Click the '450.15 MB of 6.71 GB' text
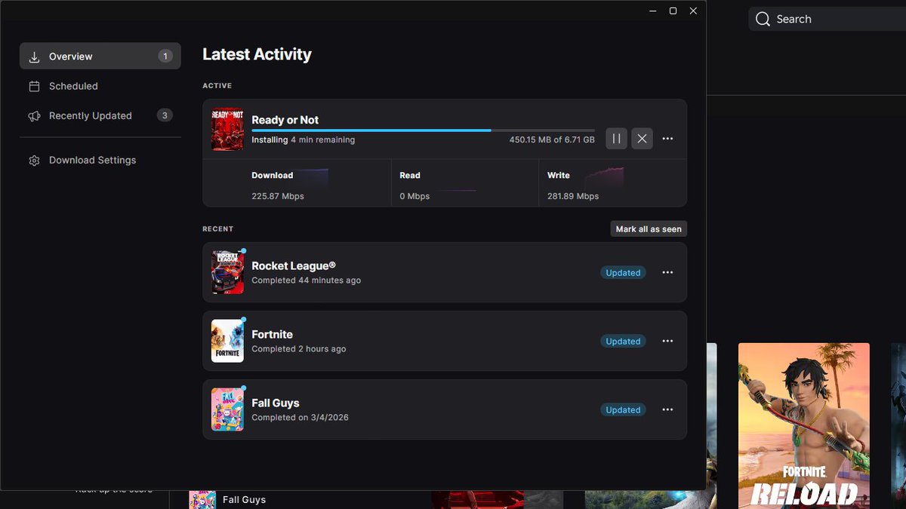 (552, 140)
